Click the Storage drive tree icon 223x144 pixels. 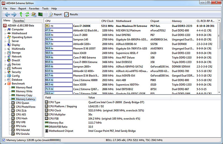point(9,53)
